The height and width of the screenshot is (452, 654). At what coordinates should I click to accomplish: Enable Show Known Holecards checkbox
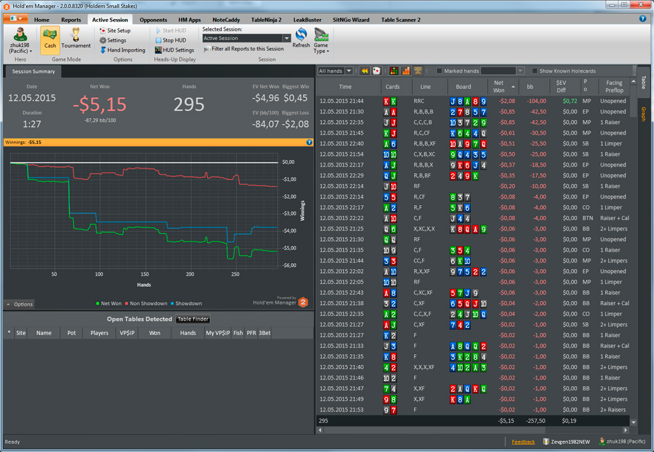point(535,71)
